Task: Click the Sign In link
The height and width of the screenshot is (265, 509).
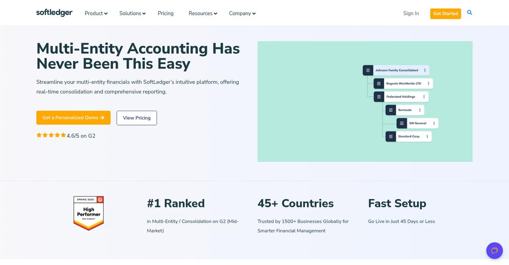Action: click(411, 14)
